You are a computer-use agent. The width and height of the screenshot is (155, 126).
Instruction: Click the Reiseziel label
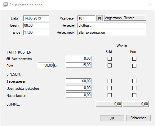(68, 25)
